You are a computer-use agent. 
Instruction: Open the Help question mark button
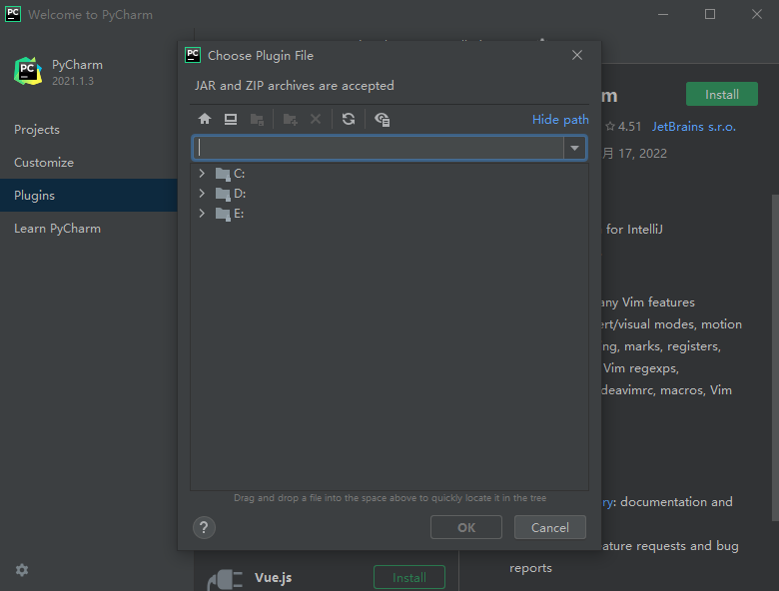click(204, 527)
